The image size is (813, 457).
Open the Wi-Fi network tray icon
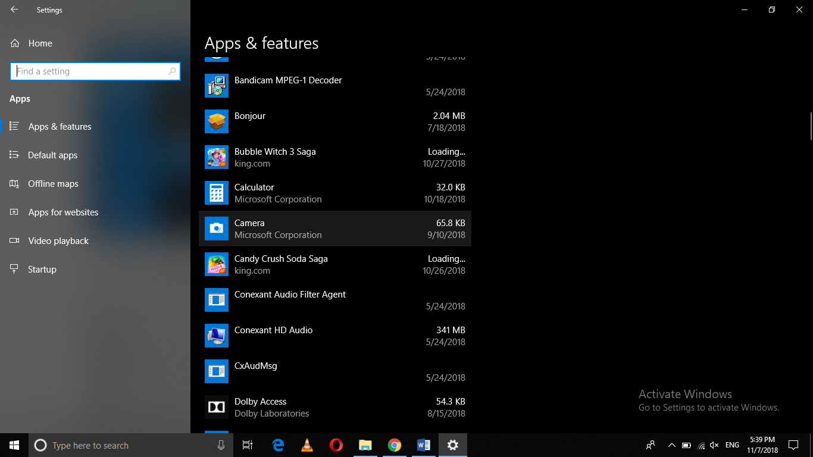point(701,445)
